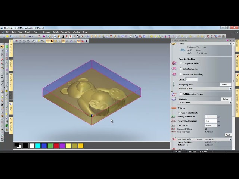This screenshot has width=239, height=179.
Task: Enable the Add Ramping Moves checkbox
Action: (181, 94)
